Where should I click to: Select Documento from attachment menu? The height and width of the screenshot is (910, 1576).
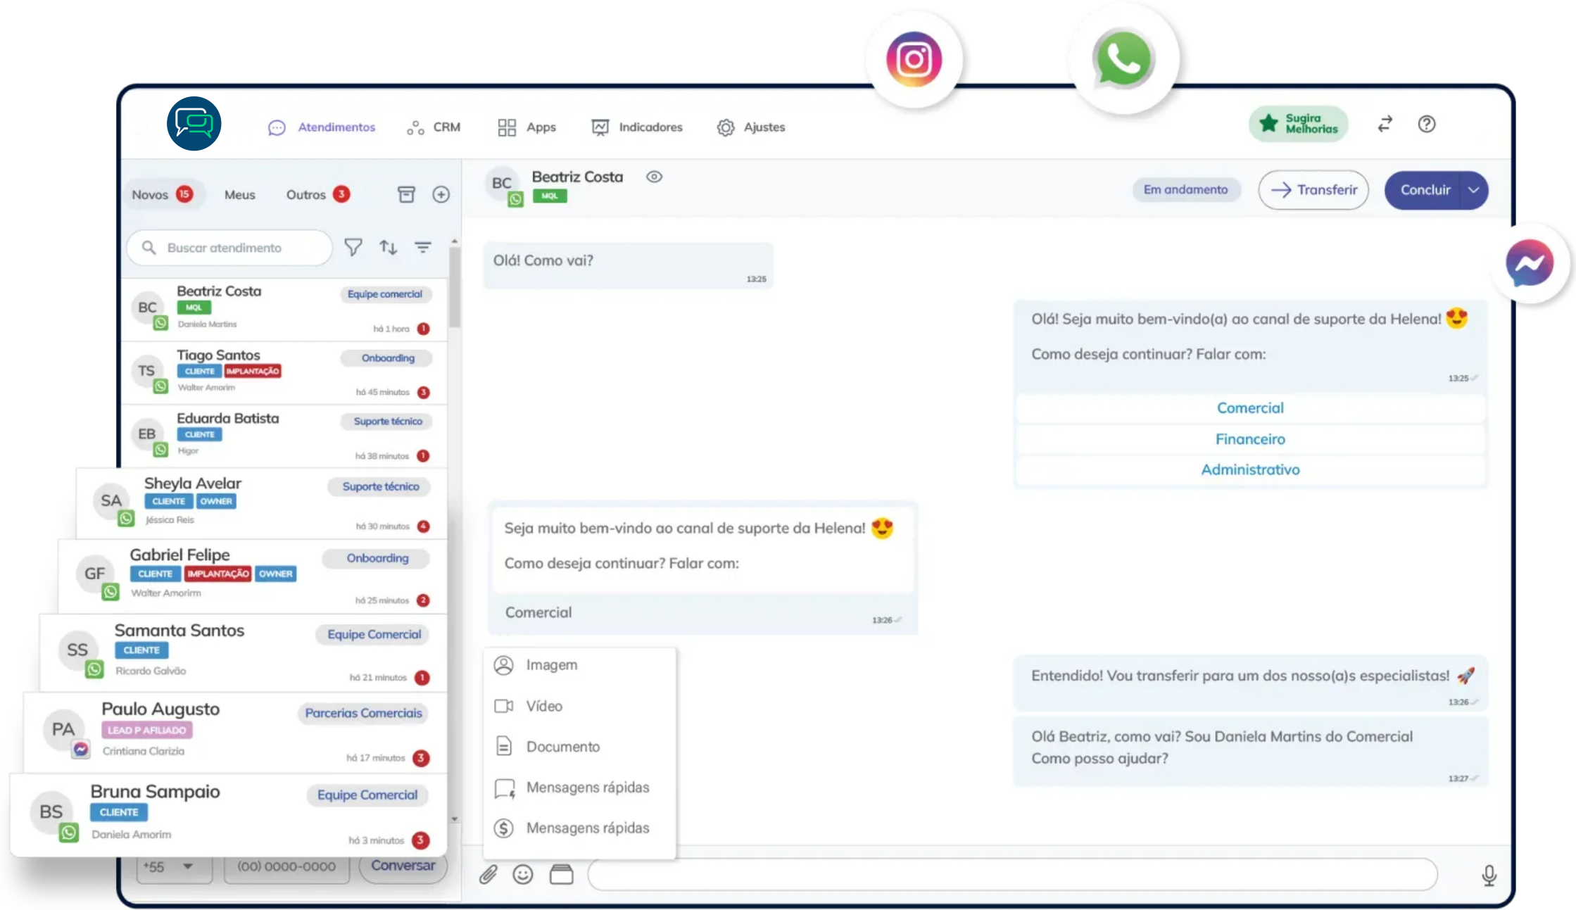562,747
